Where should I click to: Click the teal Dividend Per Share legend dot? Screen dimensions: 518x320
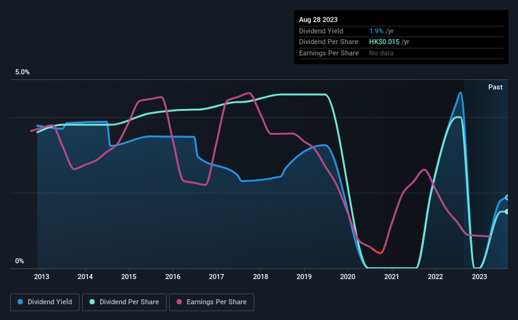pos(92,302)
